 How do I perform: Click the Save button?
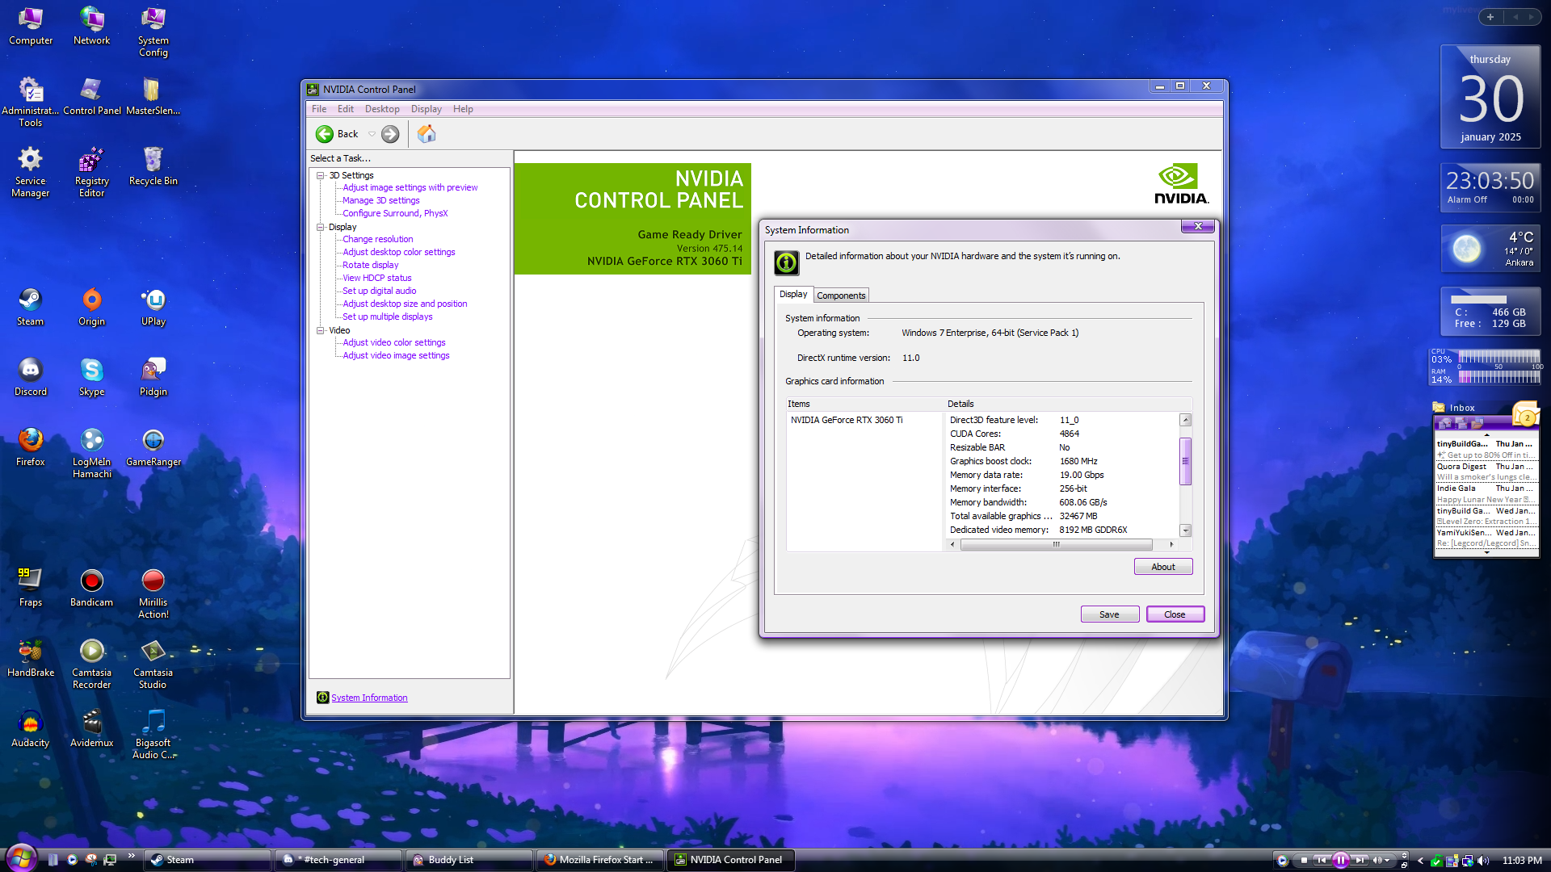1109,614
